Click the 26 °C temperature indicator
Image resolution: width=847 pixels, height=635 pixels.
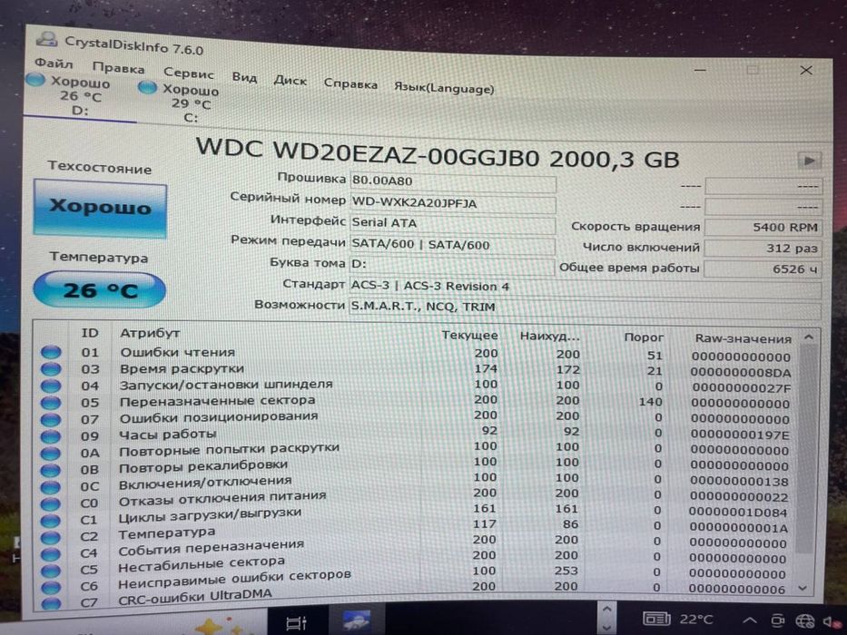[x=99, y=290]
